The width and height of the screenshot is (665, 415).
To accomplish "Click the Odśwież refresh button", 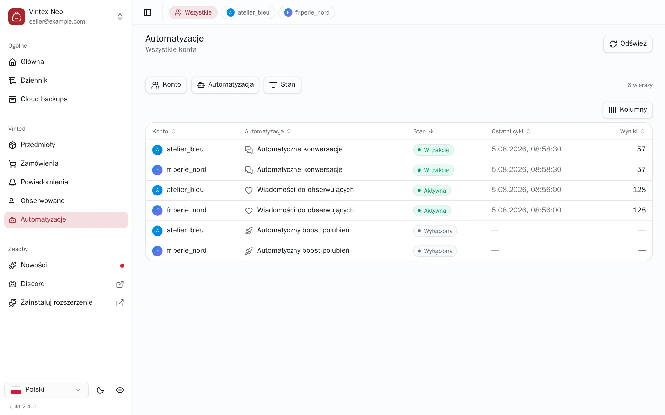I will [x=628, y=44].
